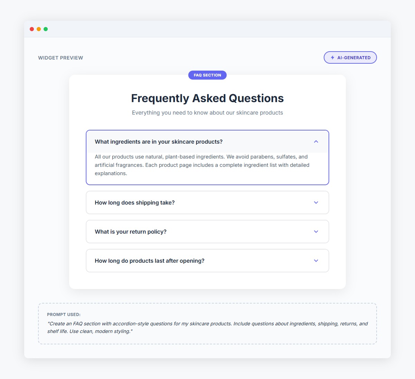Screen dimensions: 415x379
Task: Click the red traffic light dot
Action: point(31,29)
